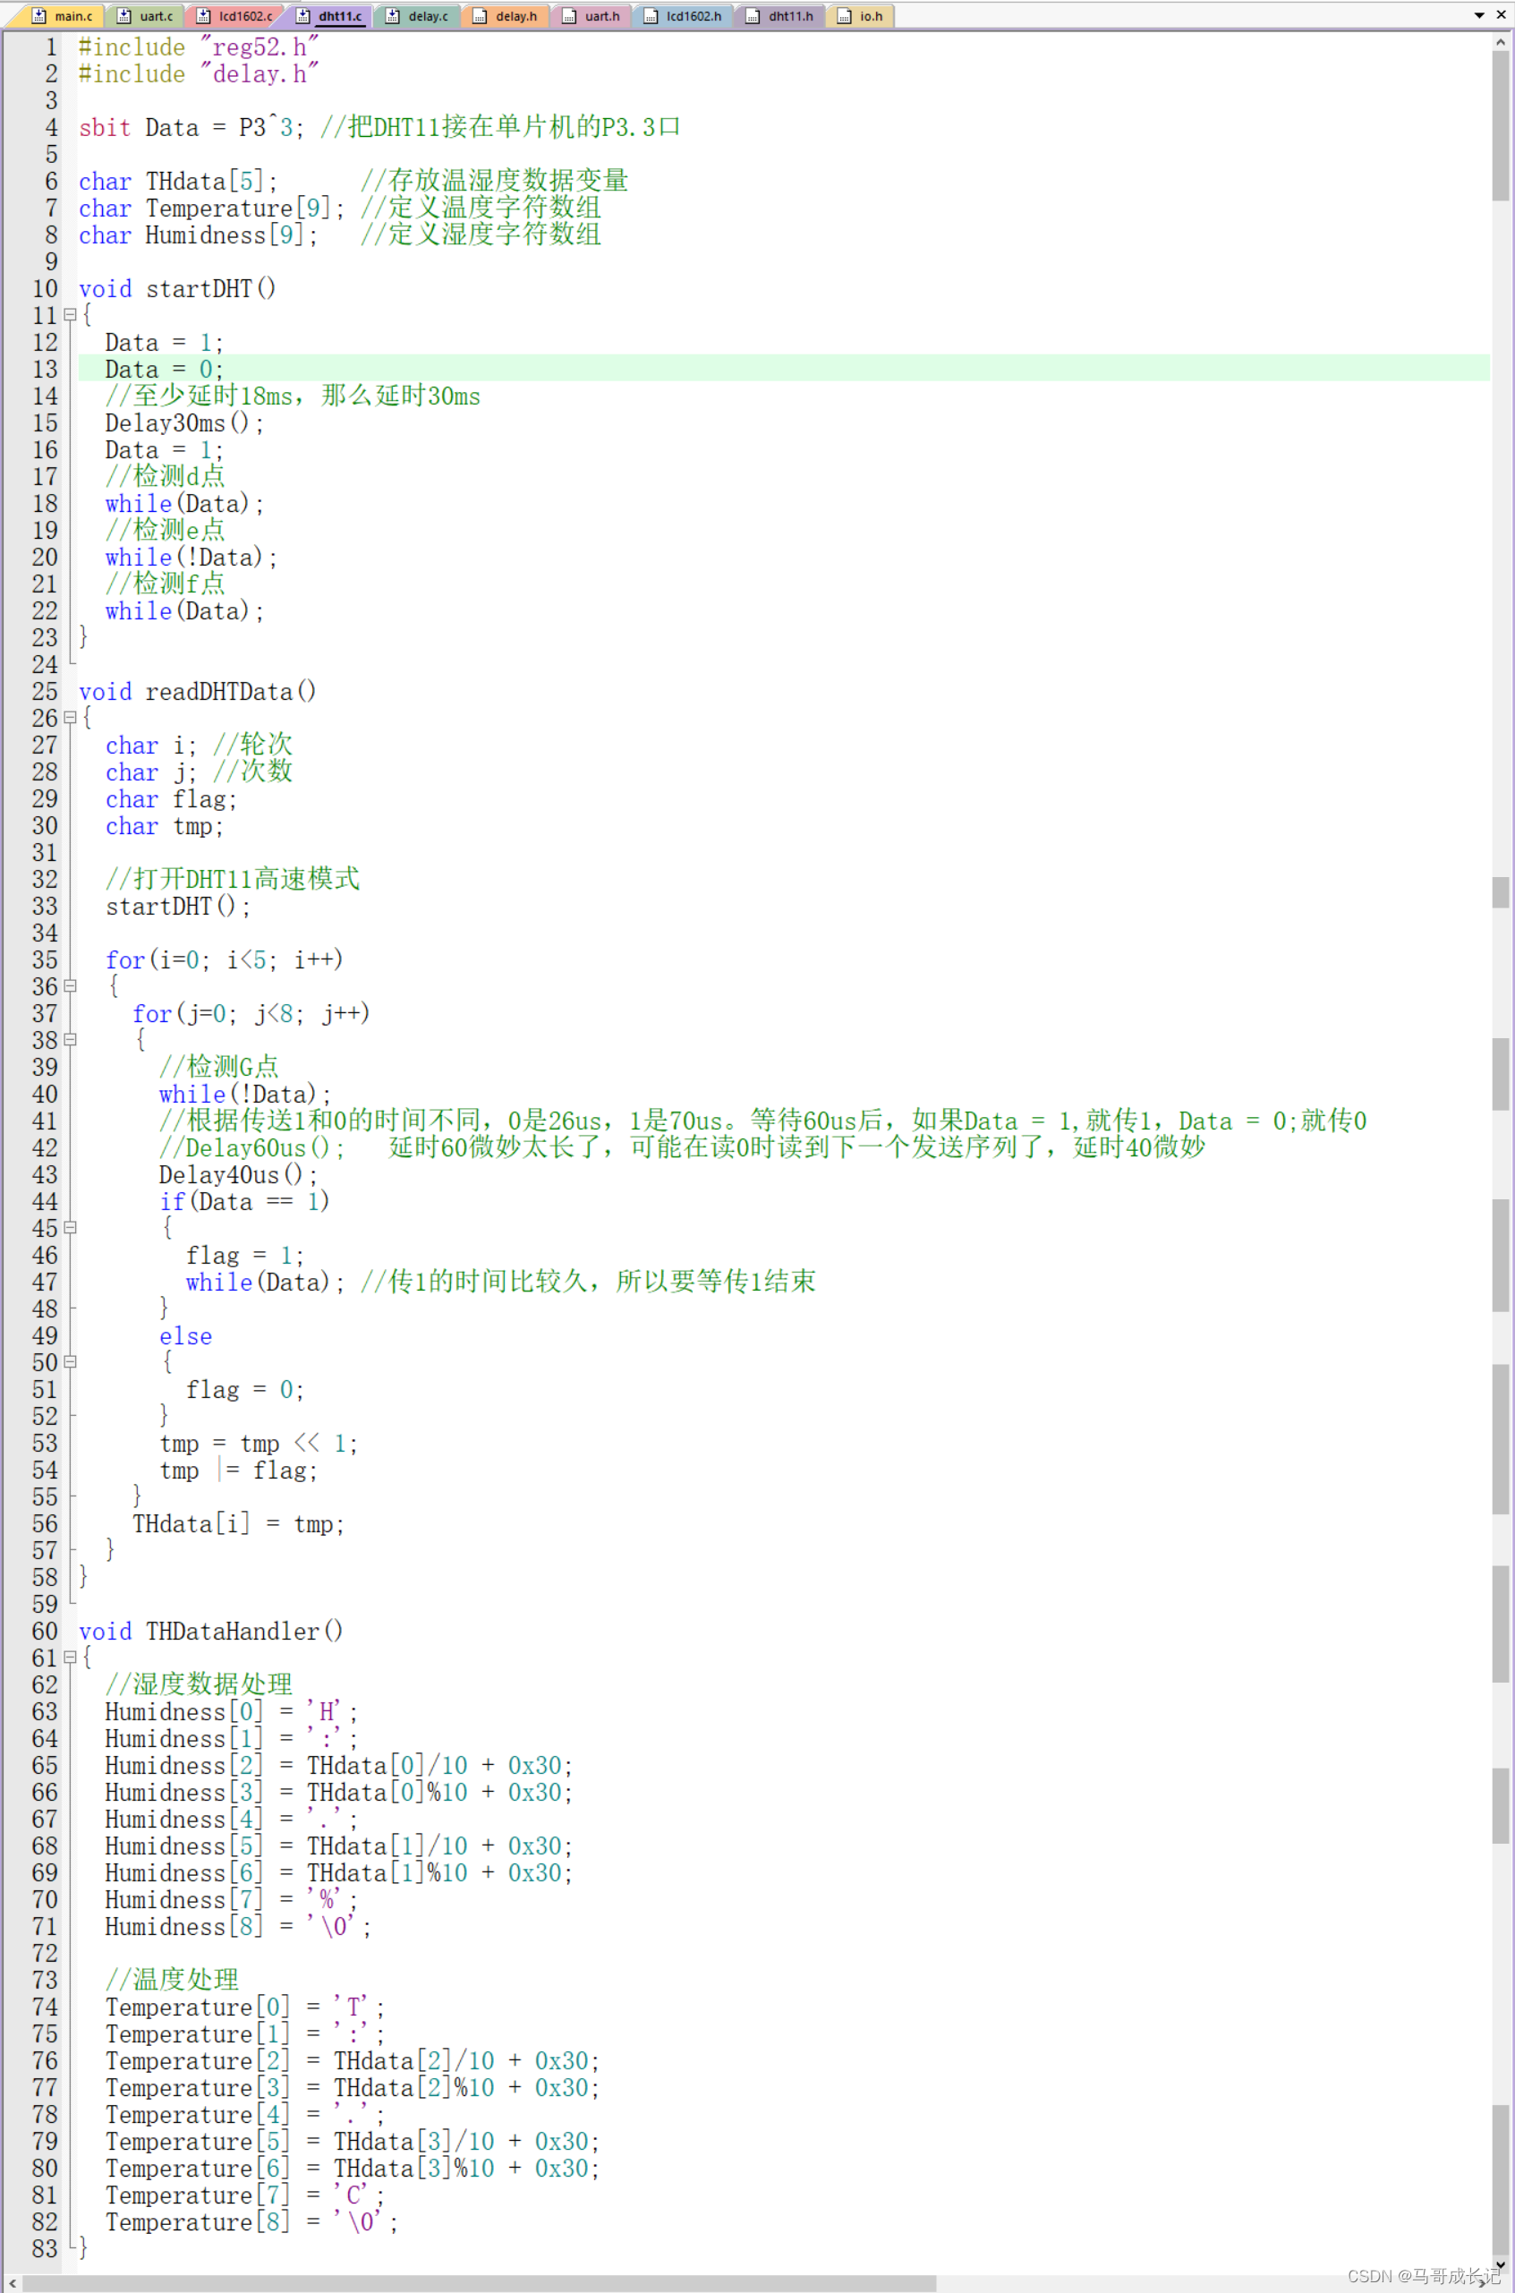Click 'THdata[i] = tmp;' statement
Screen dimensions: 1515x2293
point(238,1524)
